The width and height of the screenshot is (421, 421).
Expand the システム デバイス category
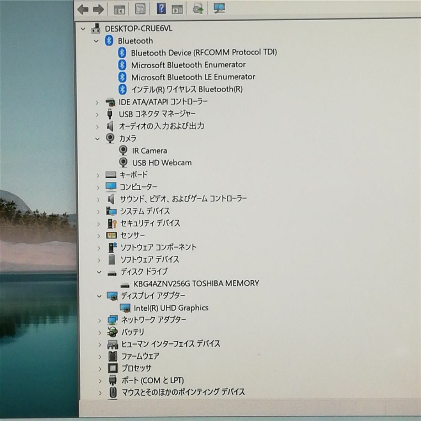[98, 212]
